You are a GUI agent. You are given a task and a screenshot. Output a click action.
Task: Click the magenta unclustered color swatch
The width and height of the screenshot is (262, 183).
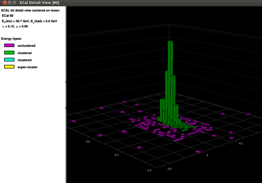pos(9,45)
